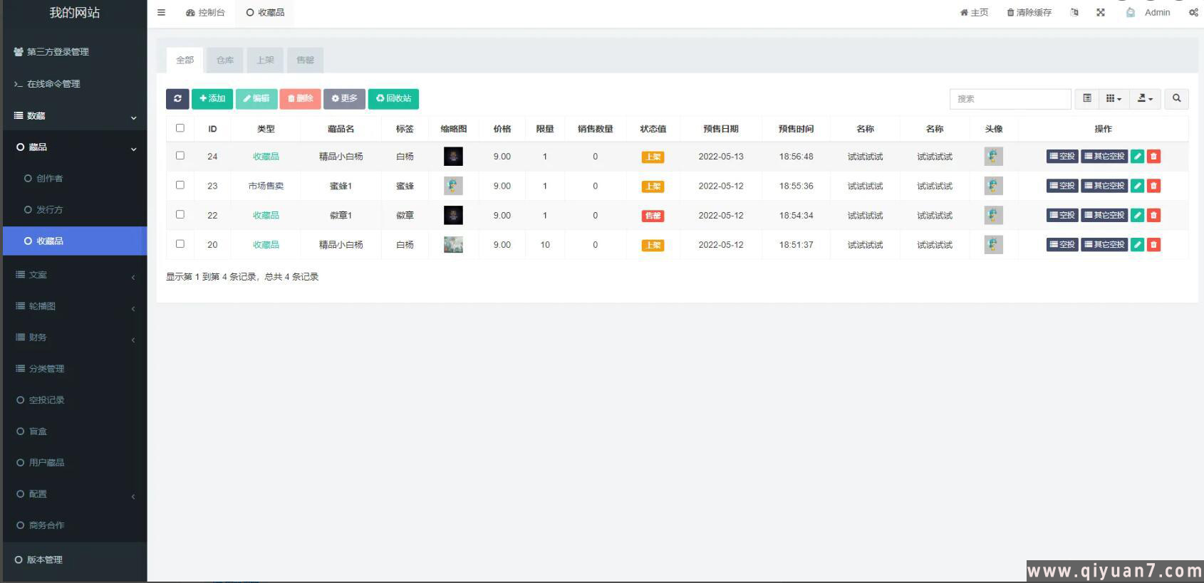Check the select-all checkbox in table header

[x=180, y=128]
